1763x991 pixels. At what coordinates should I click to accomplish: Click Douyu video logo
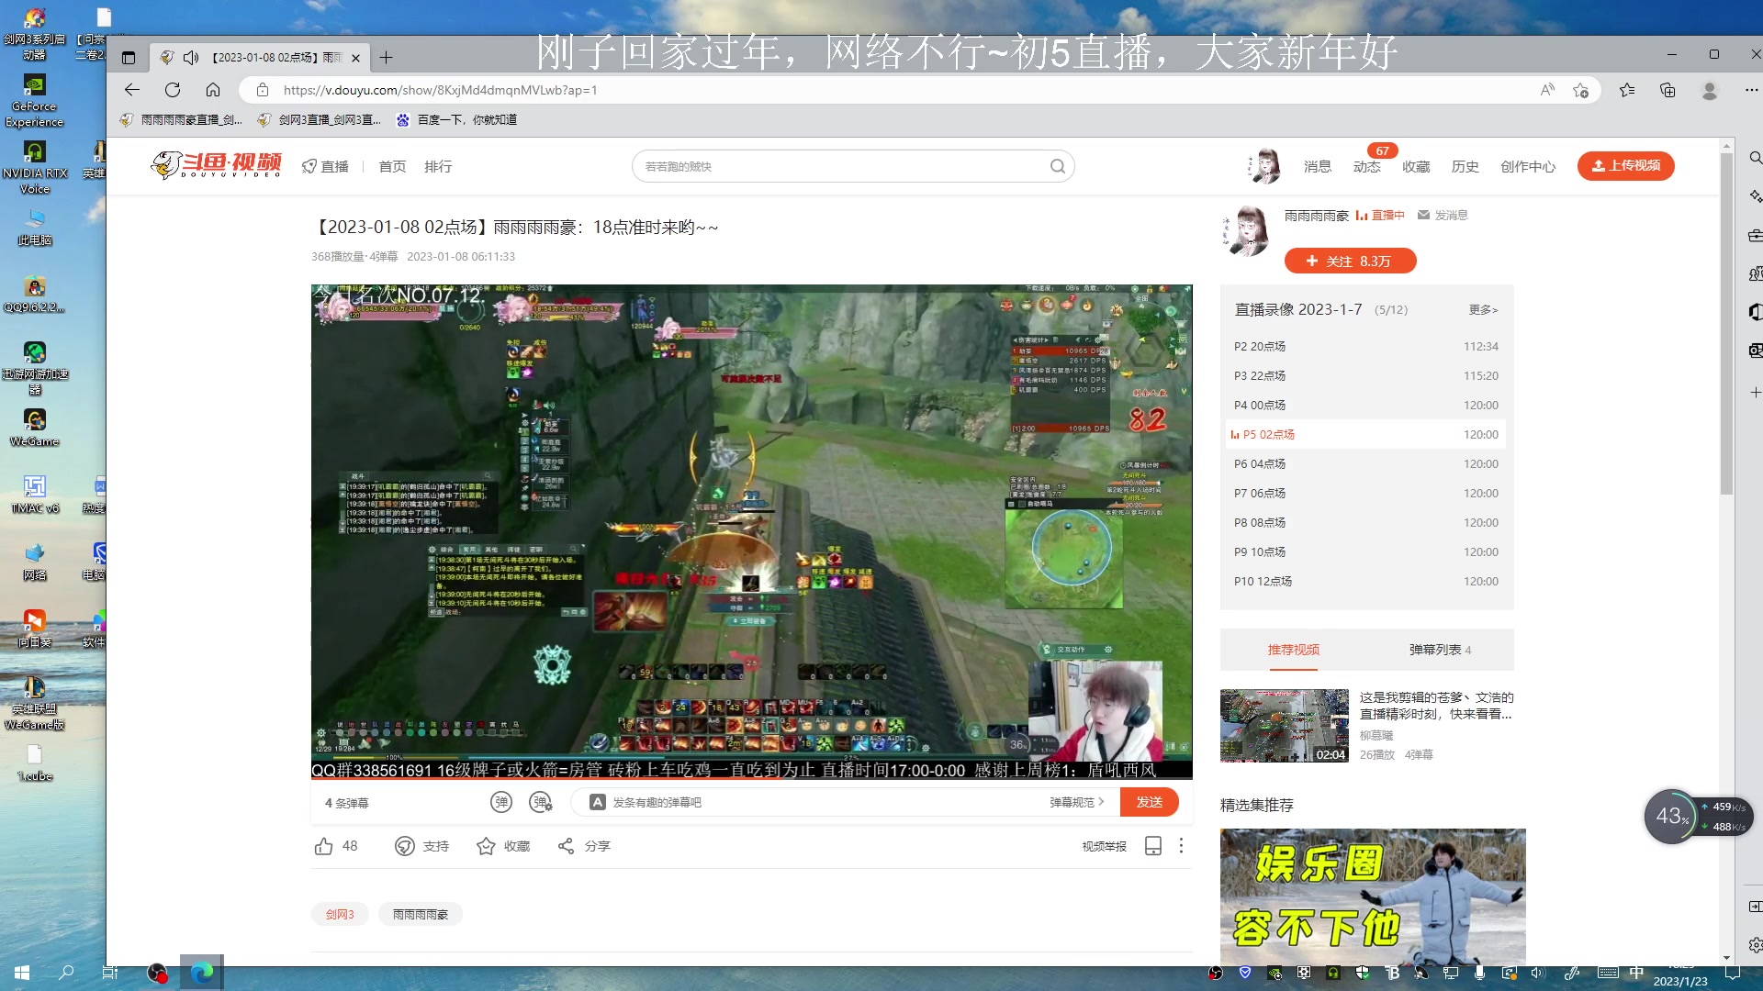tap(217, 165)
